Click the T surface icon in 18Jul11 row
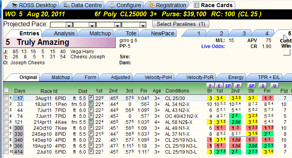Screen dimensions: 292x158 91,104
